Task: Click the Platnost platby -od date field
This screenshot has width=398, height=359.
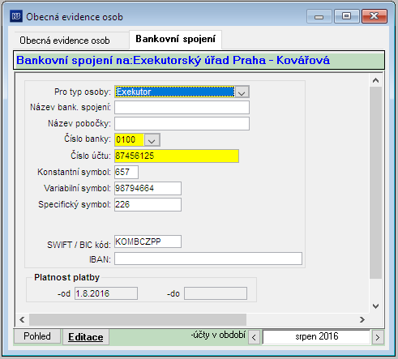Action: (106, 293)
